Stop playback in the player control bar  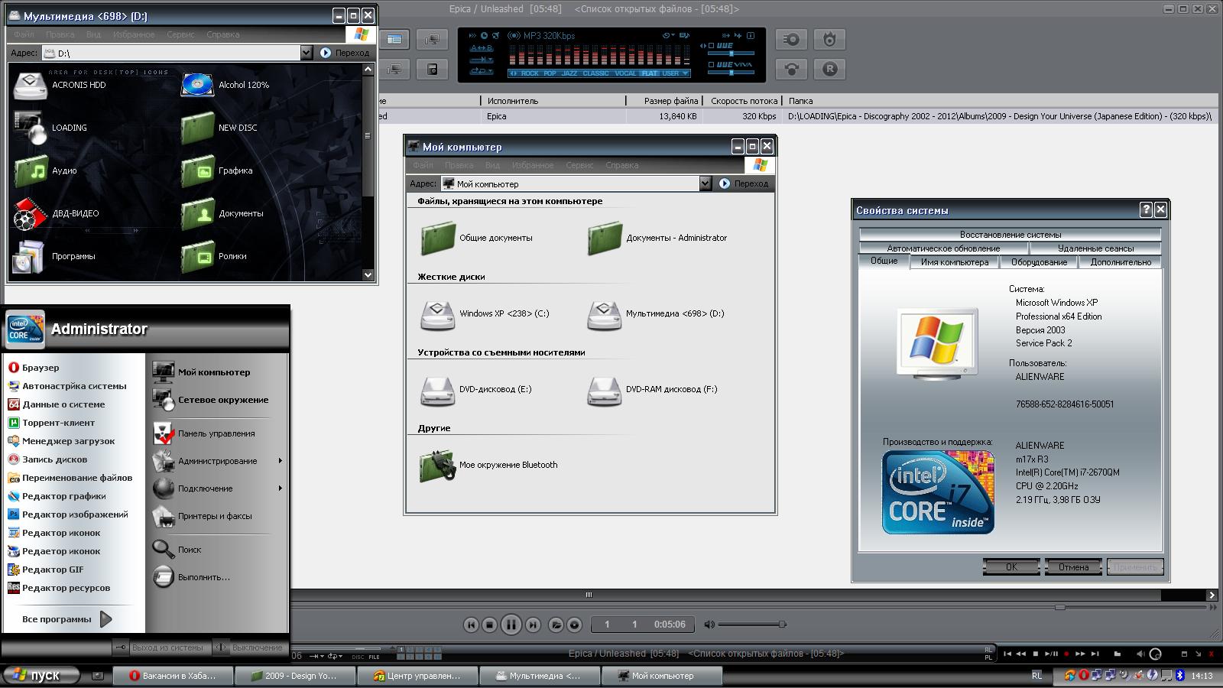(x=491, y=625)
